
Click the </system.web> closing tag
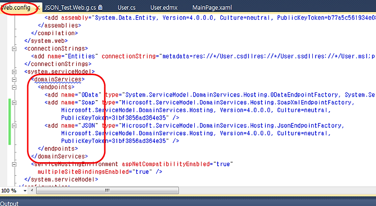pos(46,41)
